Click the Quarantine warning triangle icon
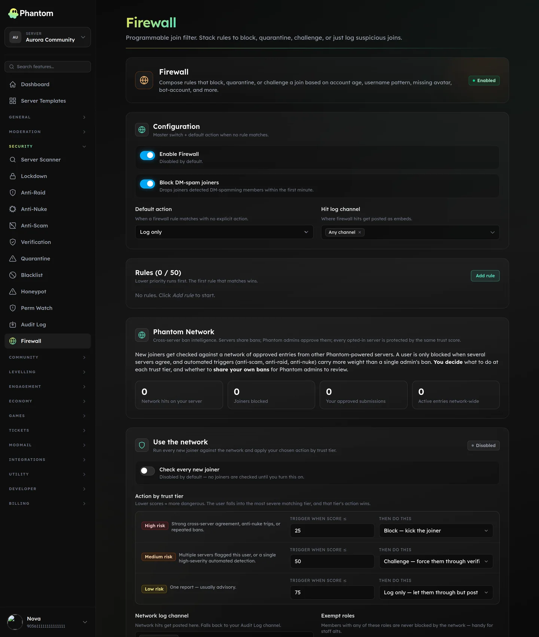 13,259
